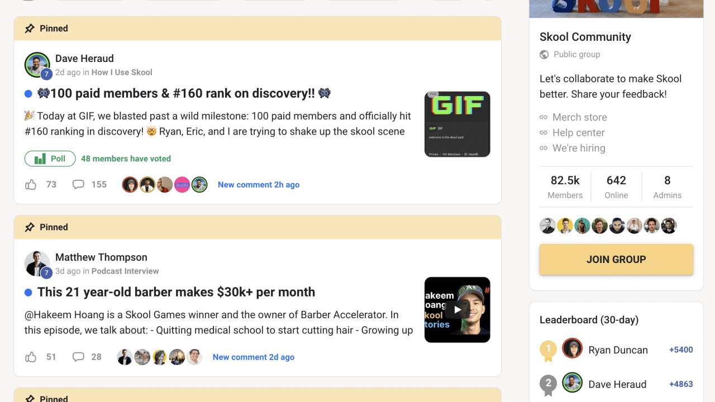Screen dimensions: 715x402
Task: Open the GIF group thumbnail image
Action: [457, 124]
